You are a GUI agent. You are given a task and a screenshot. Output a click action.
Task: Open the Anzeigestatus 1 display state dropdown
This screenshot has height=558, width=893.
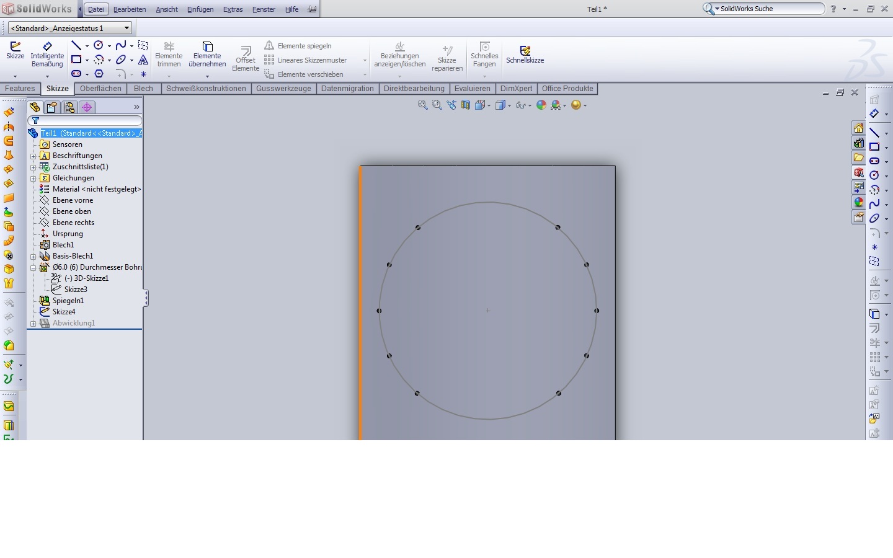point(127,28)
